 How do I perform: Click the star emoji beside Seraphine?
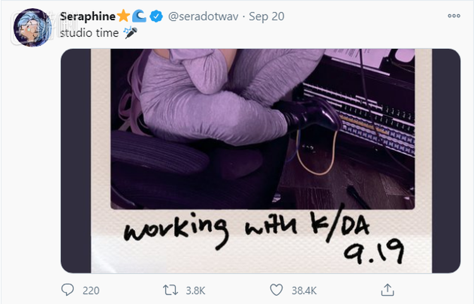pyautogui.click(x=123, y=16)
